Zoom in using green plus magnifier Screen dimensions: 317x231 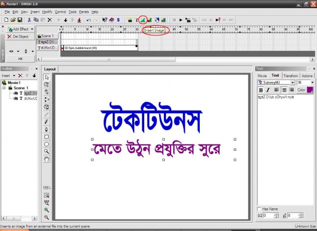pyautogui.click(x=46, y=210)
